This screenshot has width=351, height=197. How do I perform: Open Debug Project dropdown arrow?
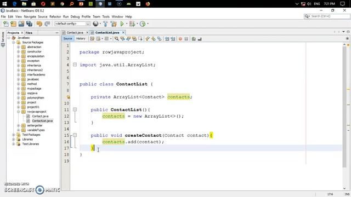point(137,24)
